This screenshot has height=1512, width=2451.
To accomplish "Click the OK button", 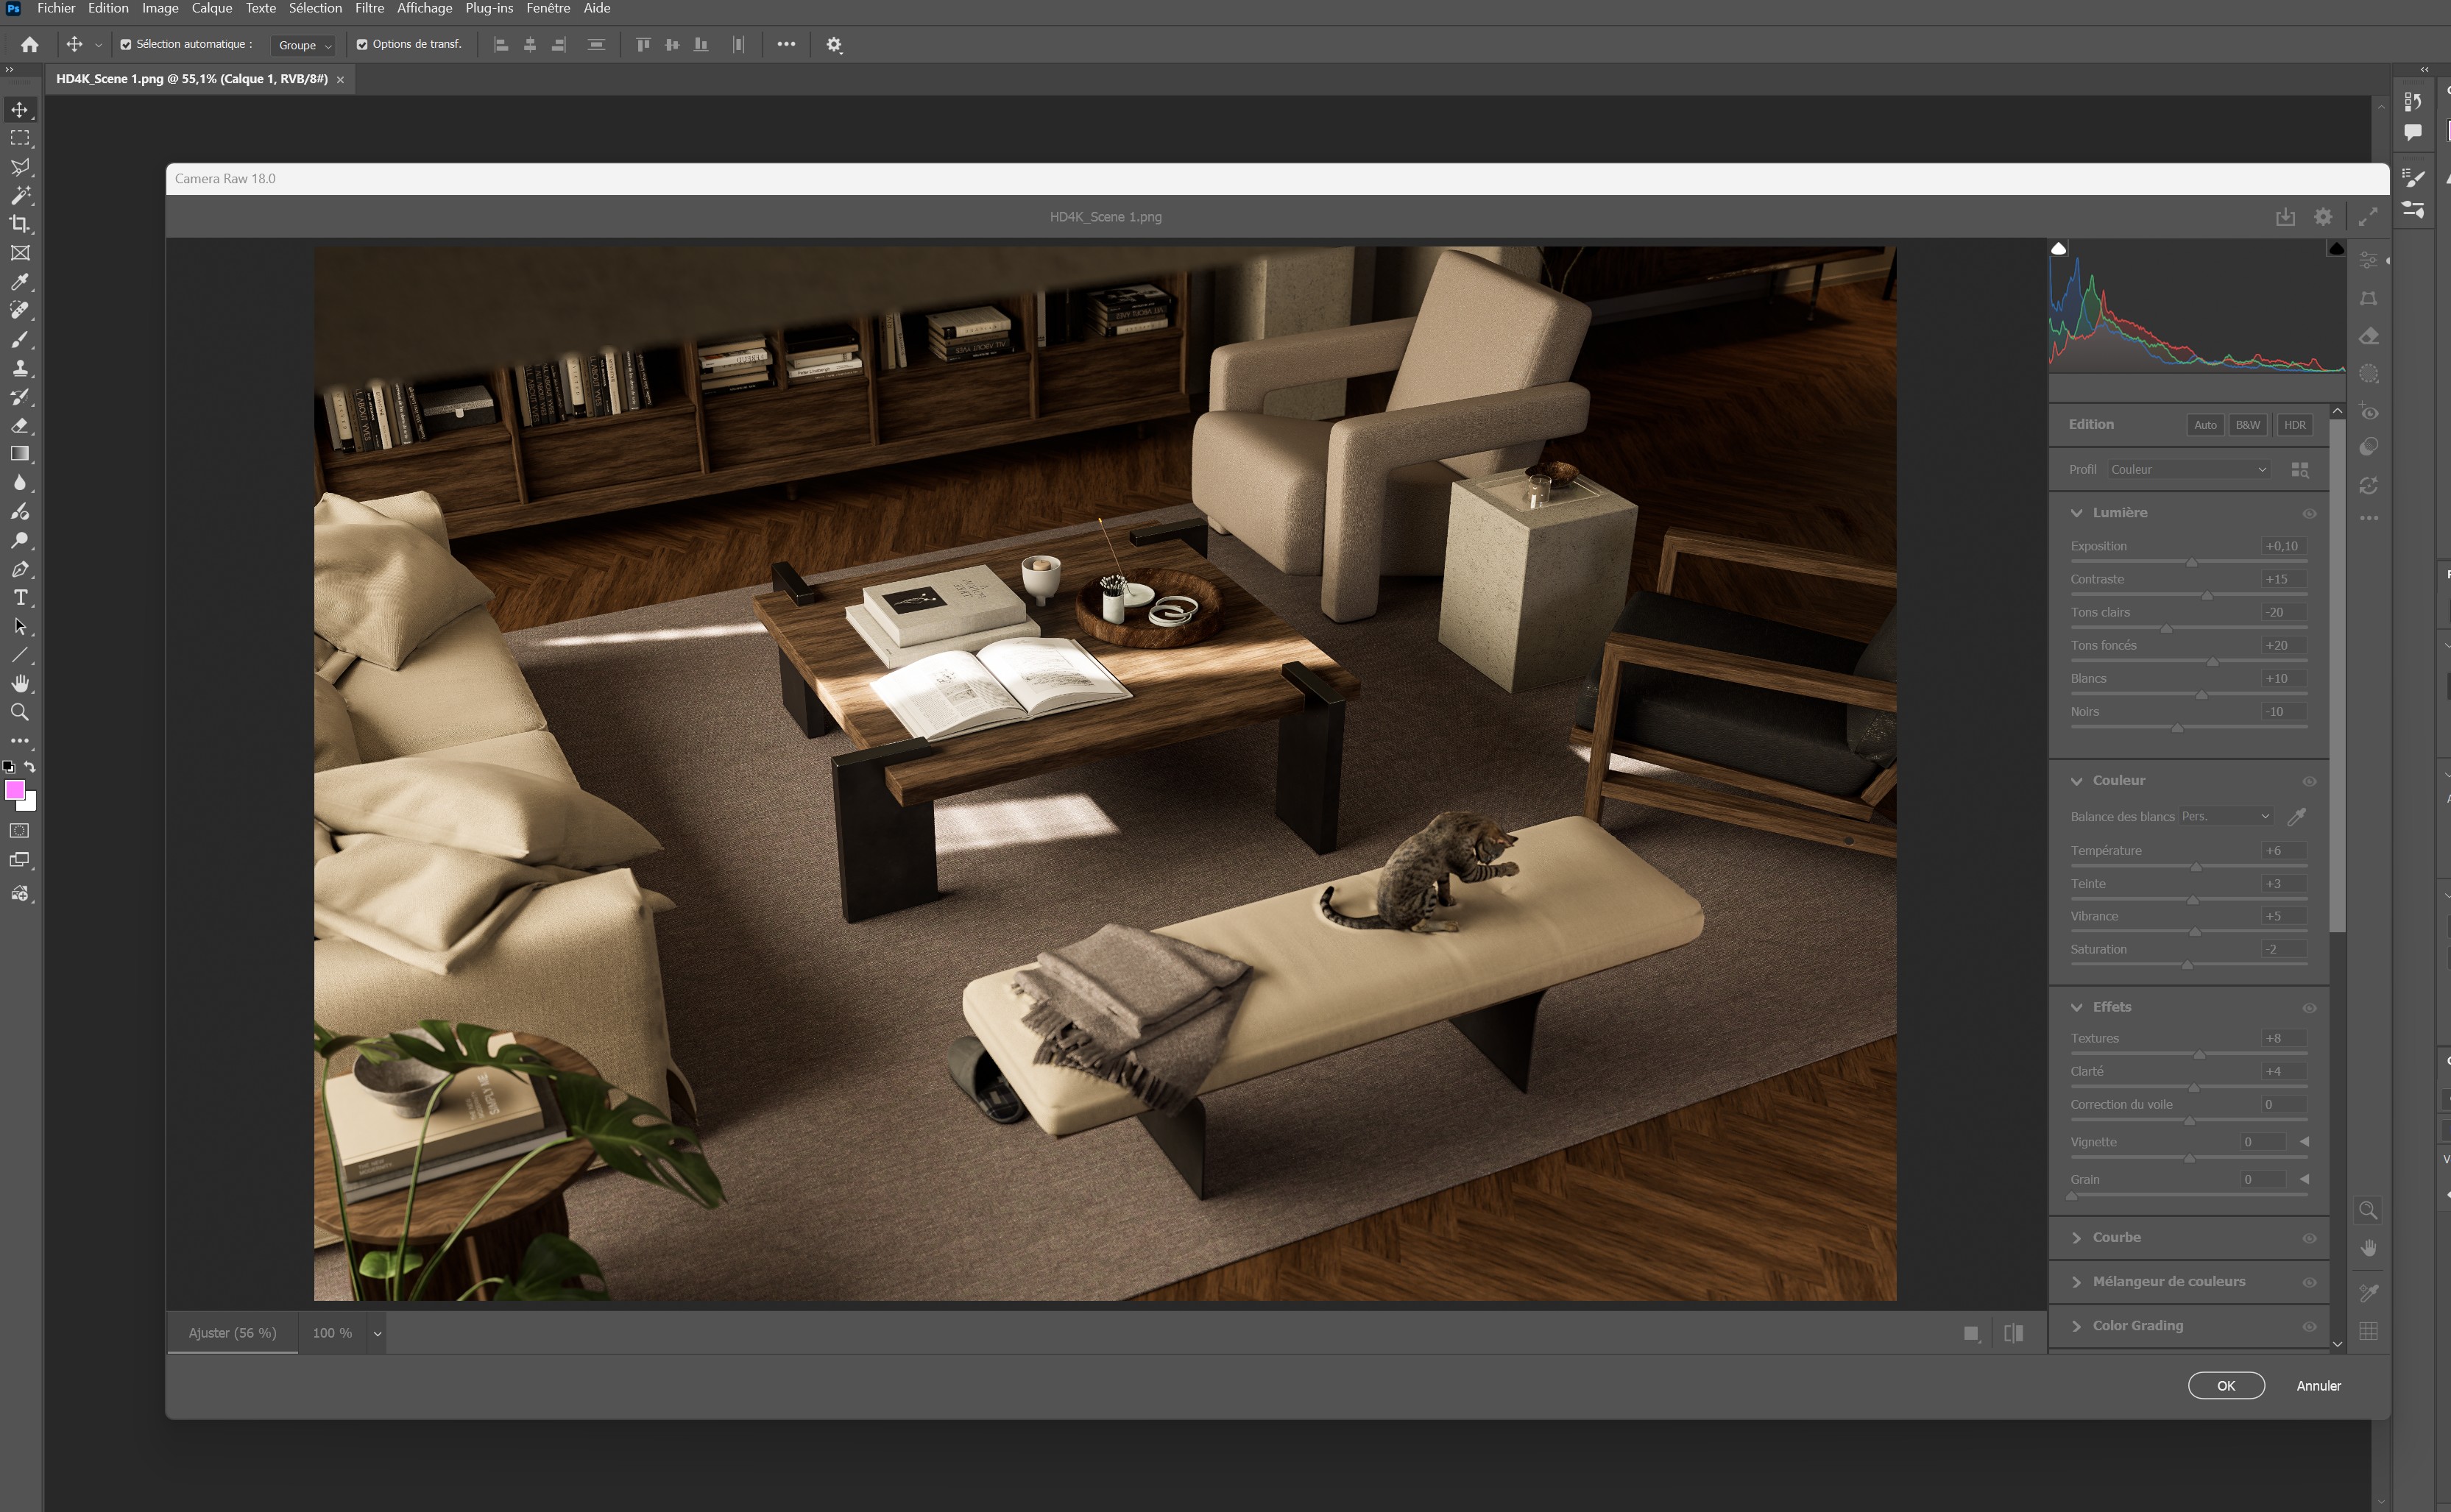I will (2226, 1385).
